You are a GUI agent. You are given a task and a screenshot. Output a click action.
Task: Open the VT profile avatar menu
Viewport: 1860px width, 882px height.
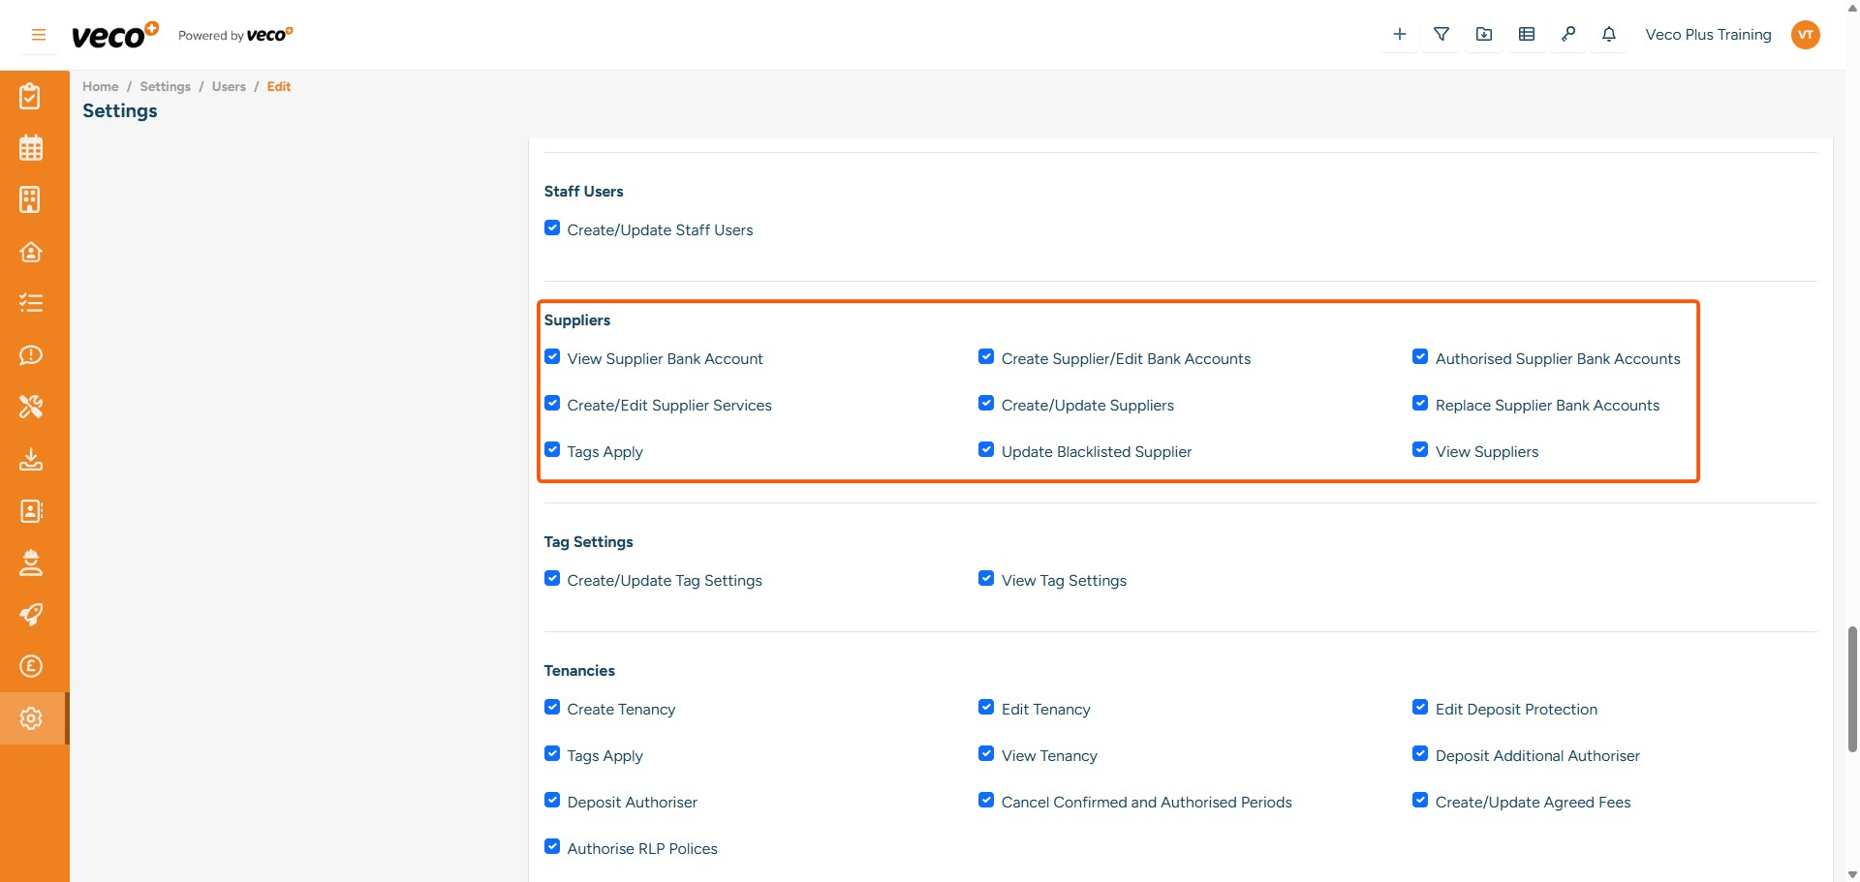(1806, 34)
